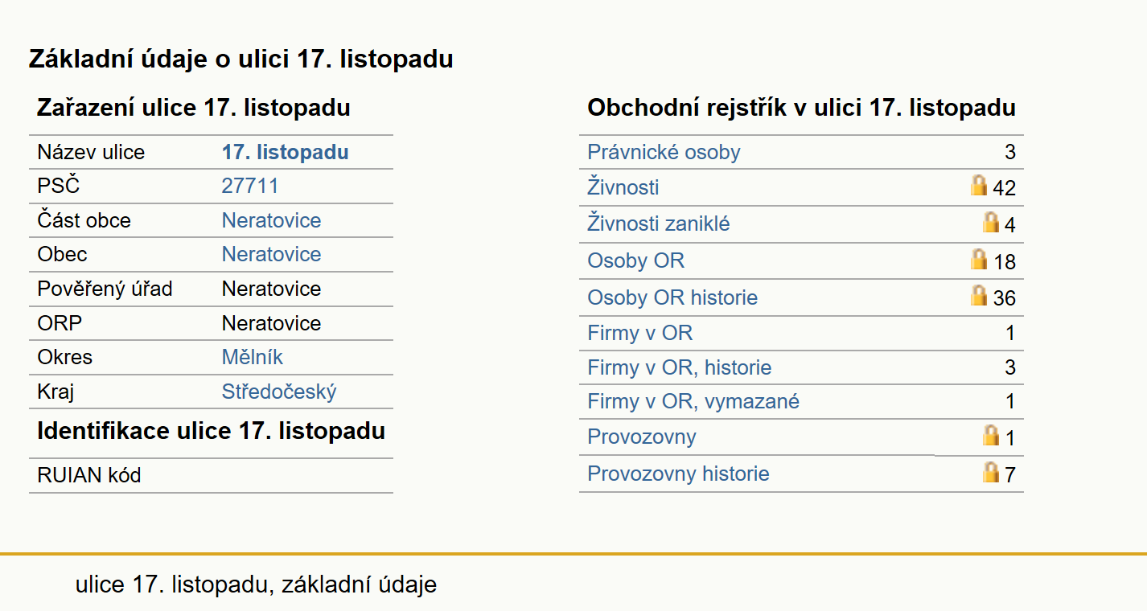This screenshot has width=1147, height=611.
Task: Follow the Živnosti zaniklé link
Action: [659, 223]
